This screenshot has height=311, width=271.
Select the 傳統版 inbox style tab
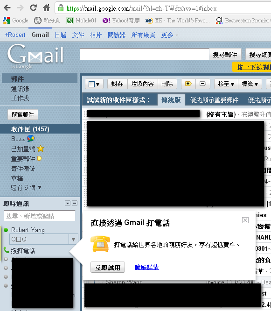point(171,100)
